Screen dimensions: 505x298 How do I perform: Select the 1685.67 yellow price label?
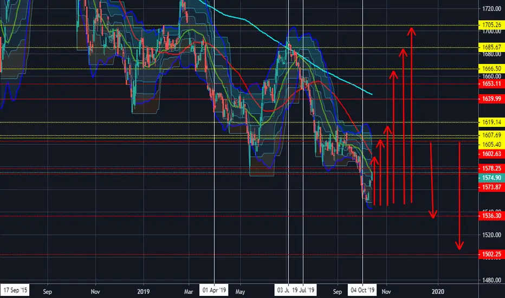click(x=491, y=47)
